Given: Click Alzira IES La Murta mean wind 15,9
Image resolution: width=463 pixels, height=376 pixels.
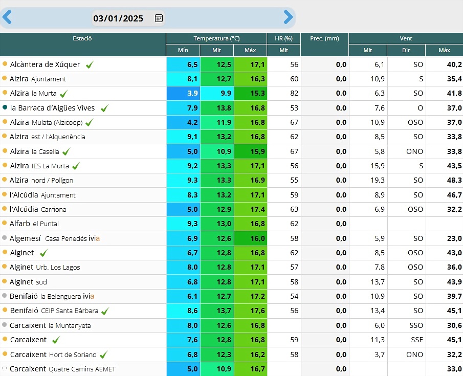Looking at the screenshot, I should [378, 166].
